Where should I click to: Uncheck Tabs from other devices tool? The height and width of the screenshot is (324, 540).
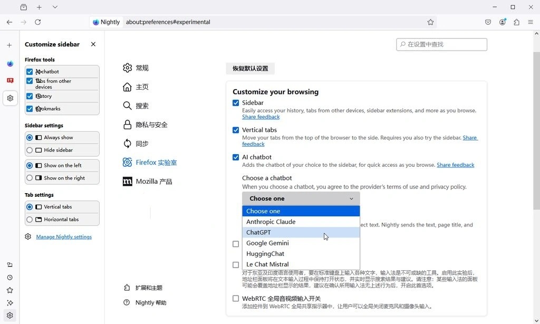[30, 81]
